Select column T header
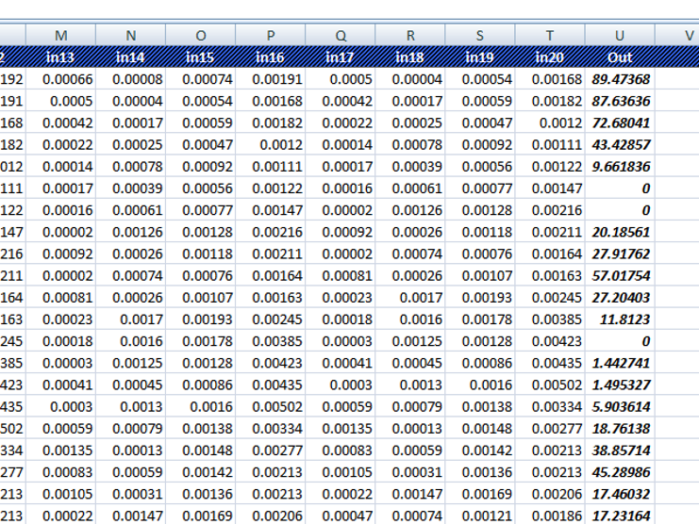 click(x=550, y=35)
